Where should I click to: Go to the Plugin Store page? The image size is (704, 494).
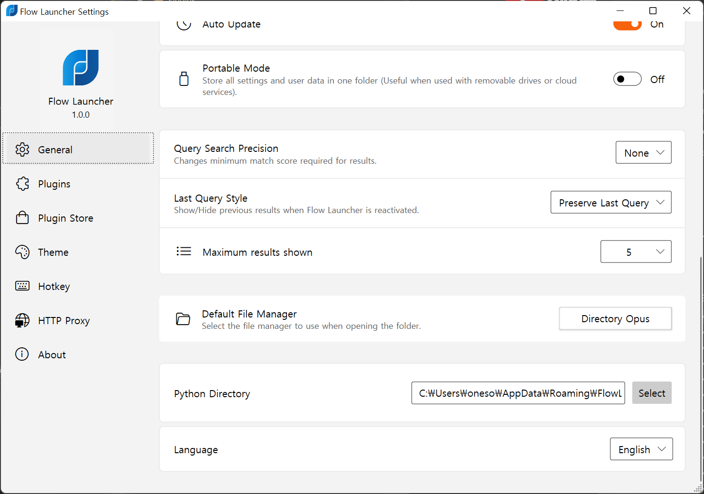click(x=78, y=218)
